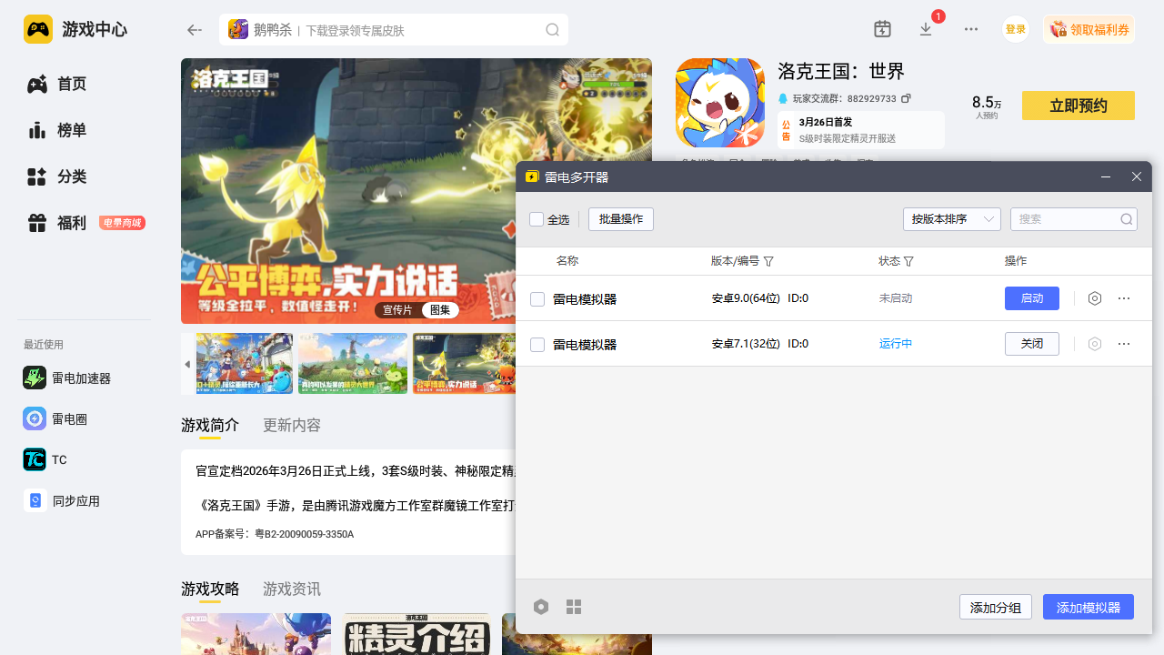Expand the 按版本排序 sort dropdown
Screen dimensions: 1164x655
tap(951, 219)
